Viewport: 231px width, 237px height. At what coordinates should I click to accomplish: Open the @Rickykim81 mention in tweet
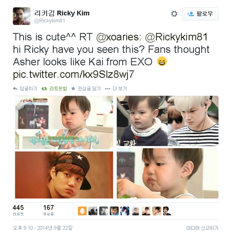point(176,37)
